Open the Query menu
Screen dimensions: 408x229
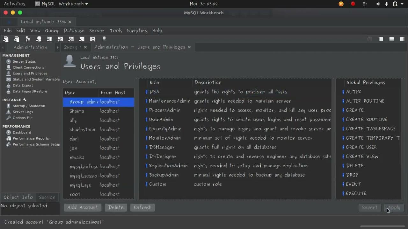pyautogui.click(x=52, y=31)
